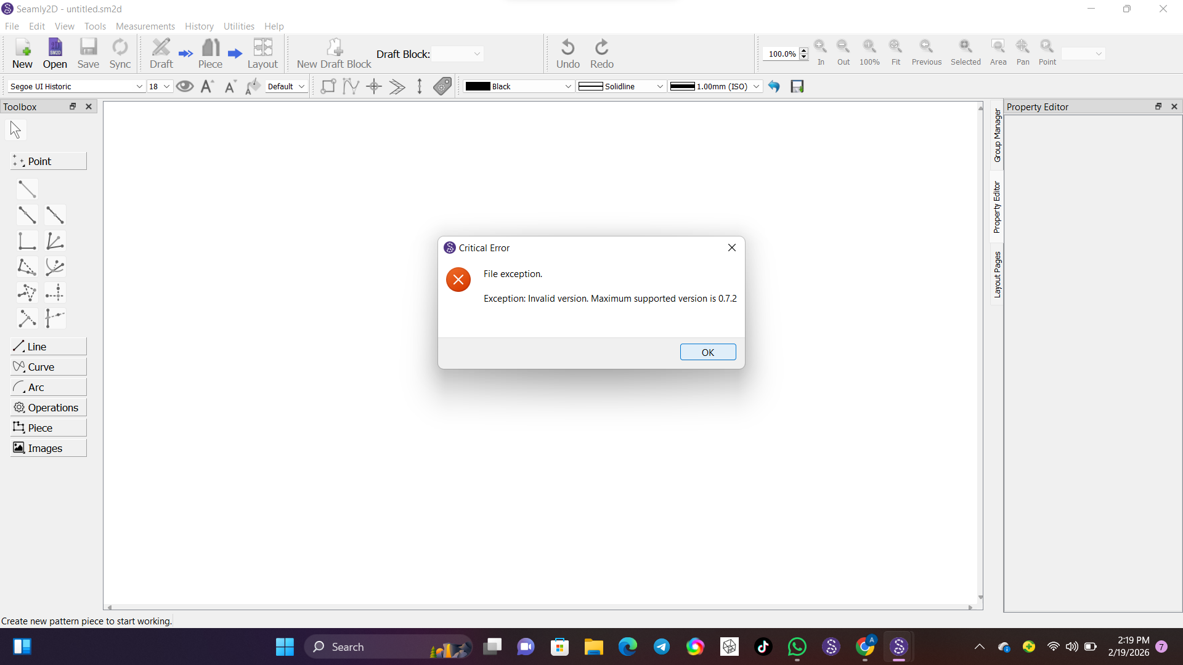The width and height of the screenshot is (1183, 665).
Task: Toggle the Curve toolbox section
Action: pyautogui.click(x=48, y=367)
